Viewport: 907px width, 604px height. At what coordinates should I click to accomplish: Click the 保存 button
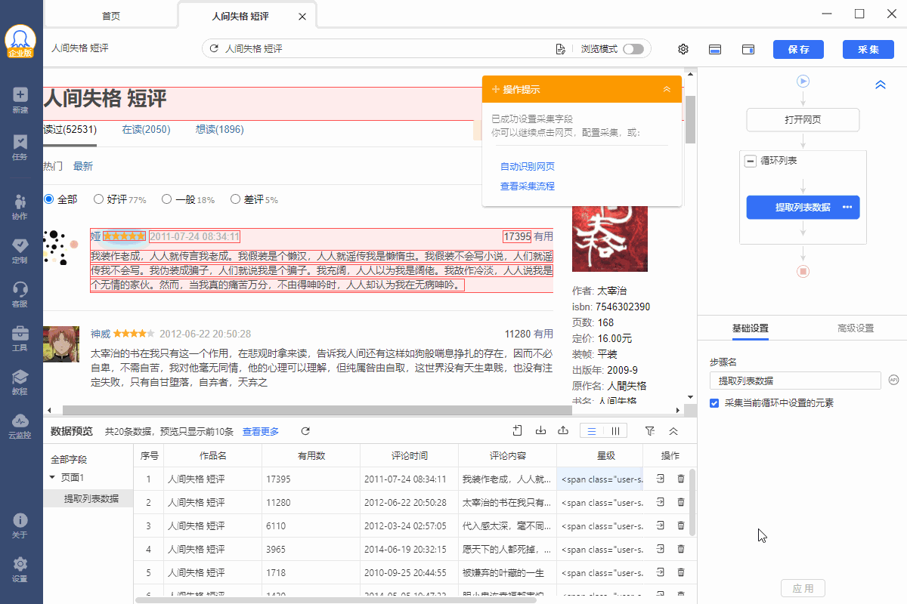tap(798, 49)
